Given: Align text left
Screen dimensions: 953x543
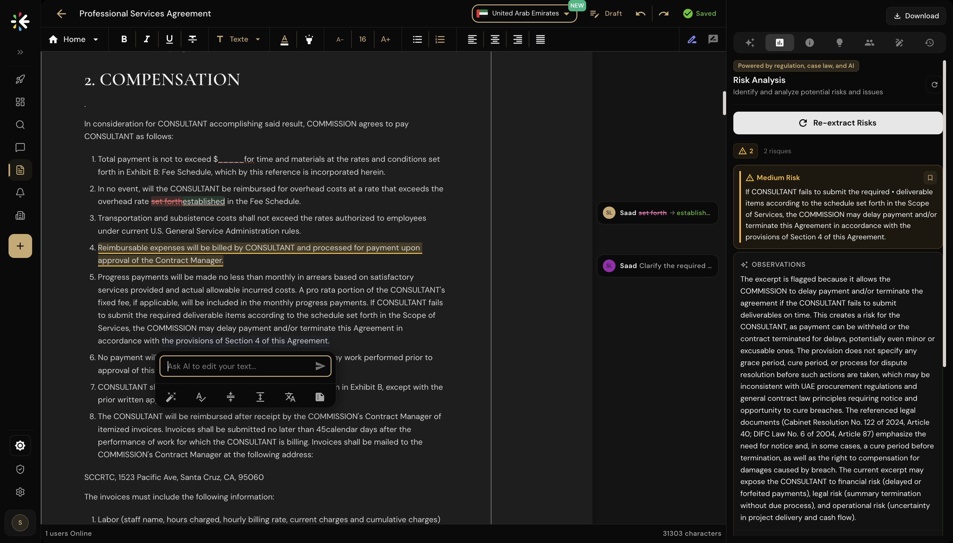Looking at the screenshot, I should [472, 39].
